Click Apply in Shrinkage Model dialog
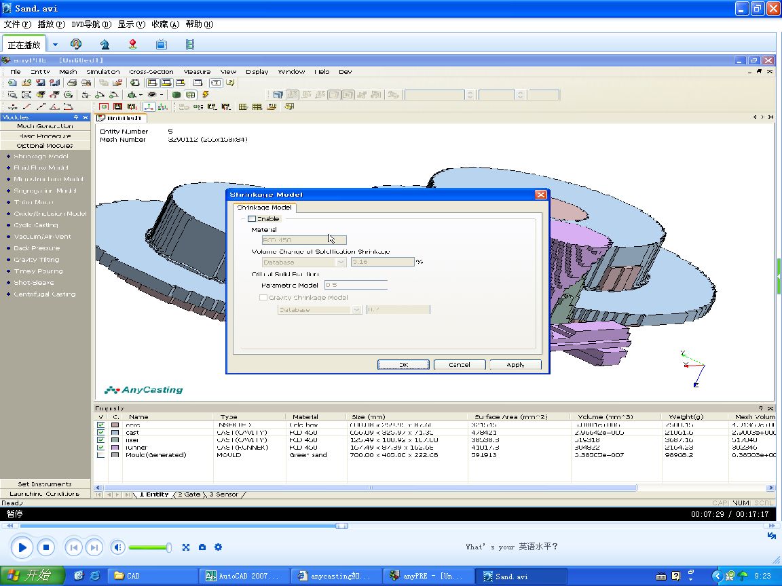The image size is (782, 586). [515, 365]
